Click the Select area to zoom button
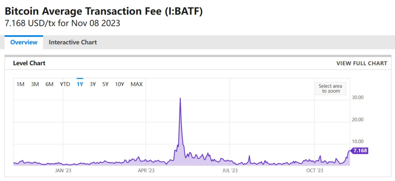The height and width of the screenshot is (181, 395). (x=331, y=88)
